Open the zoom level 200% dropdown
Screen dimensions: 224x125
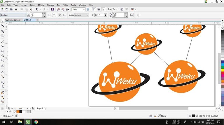tap(84, 9)
